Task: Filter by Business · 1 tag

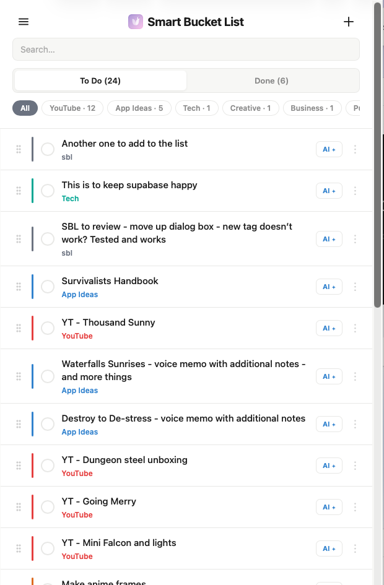Action: click(x=312, y=108)
